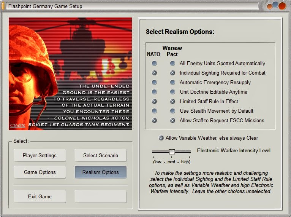The image size is (291, 217).
Task: Enable Warsaw Pact Automatic Emergency Resupply
Action: 172,82
